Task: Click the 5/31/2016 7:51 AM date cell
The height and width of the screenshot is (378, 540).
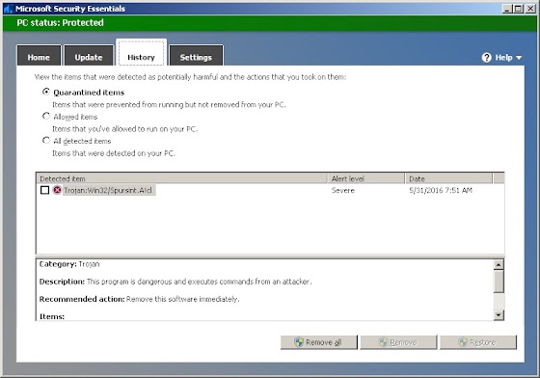Action: tap(441, 190)
